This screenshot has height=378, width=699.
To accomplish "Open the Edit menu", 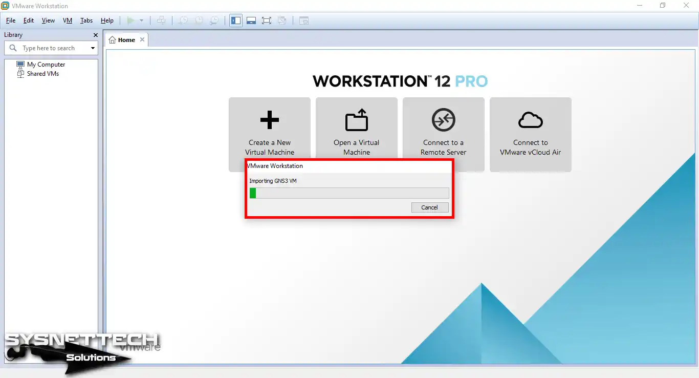I will tap(29, 20).
